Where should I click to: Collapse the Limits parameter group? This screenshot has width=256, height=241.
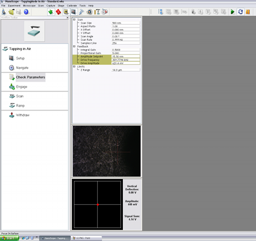75,66
